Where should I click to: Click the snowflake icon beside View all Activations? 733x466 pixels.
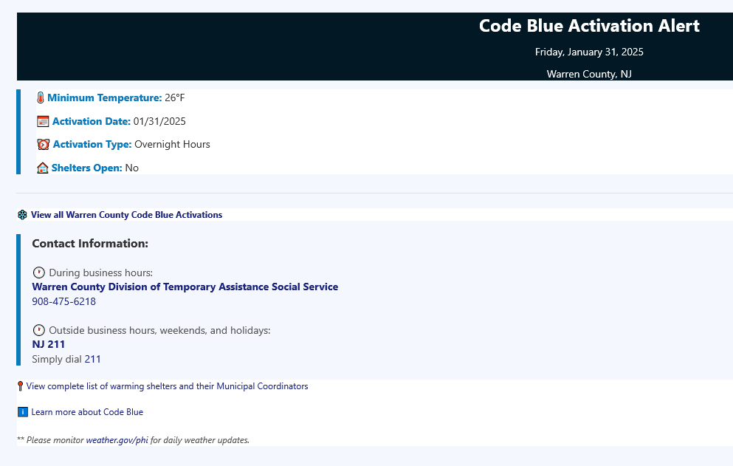22,215
